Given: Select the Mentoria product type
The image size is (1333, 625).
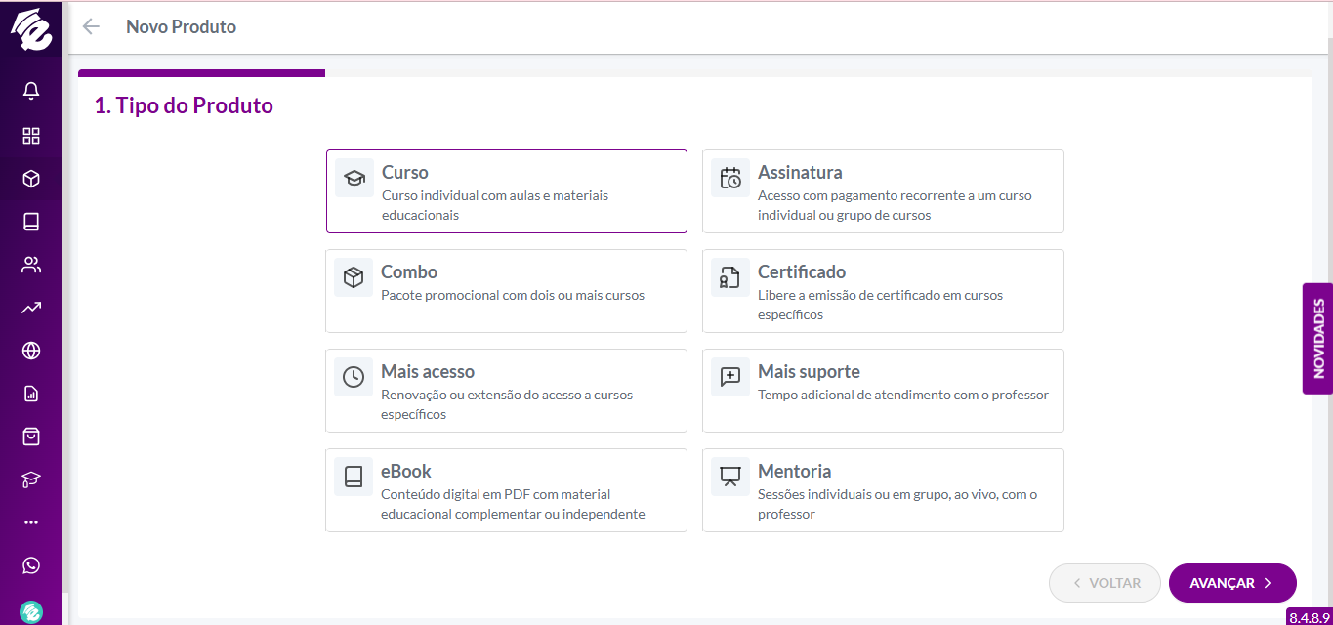Looking at the screenshot, I should [883, 490].
